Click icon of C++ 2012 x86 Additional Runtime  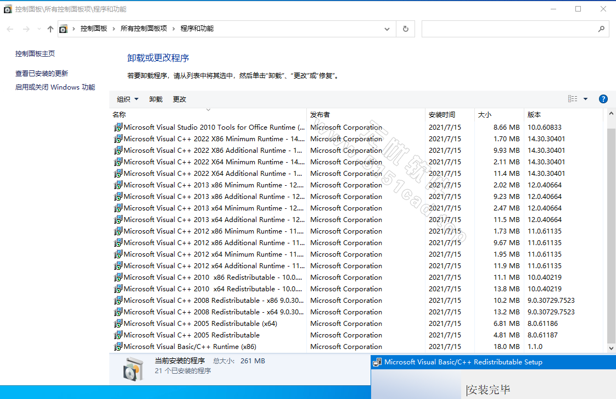click(x=118, y=242)
